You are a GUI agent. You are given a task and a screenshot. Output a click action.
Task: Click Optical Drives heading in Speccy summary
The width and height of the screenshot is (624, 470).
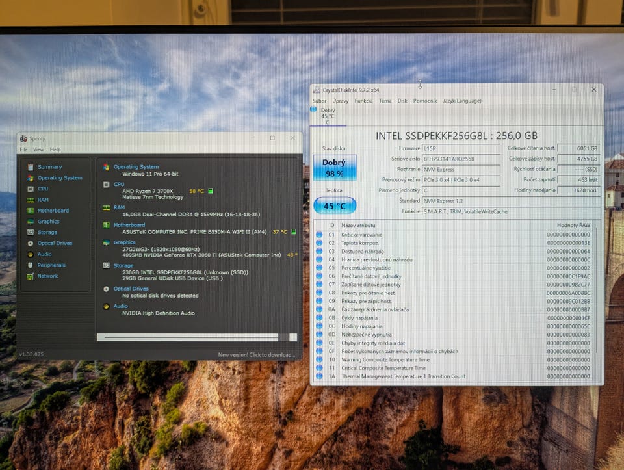(131, 289)
